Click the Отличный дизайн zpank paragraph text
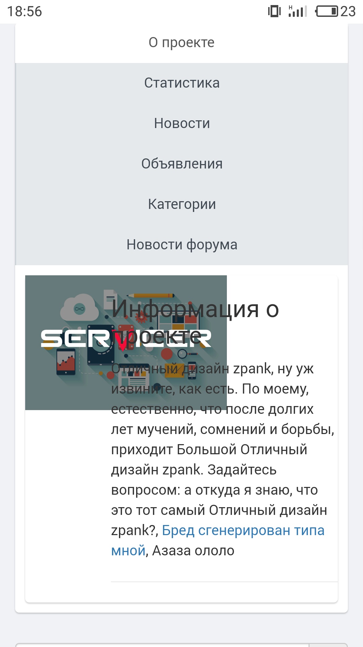The width and height of the screenshot is (363, 647). pos(223,460)
